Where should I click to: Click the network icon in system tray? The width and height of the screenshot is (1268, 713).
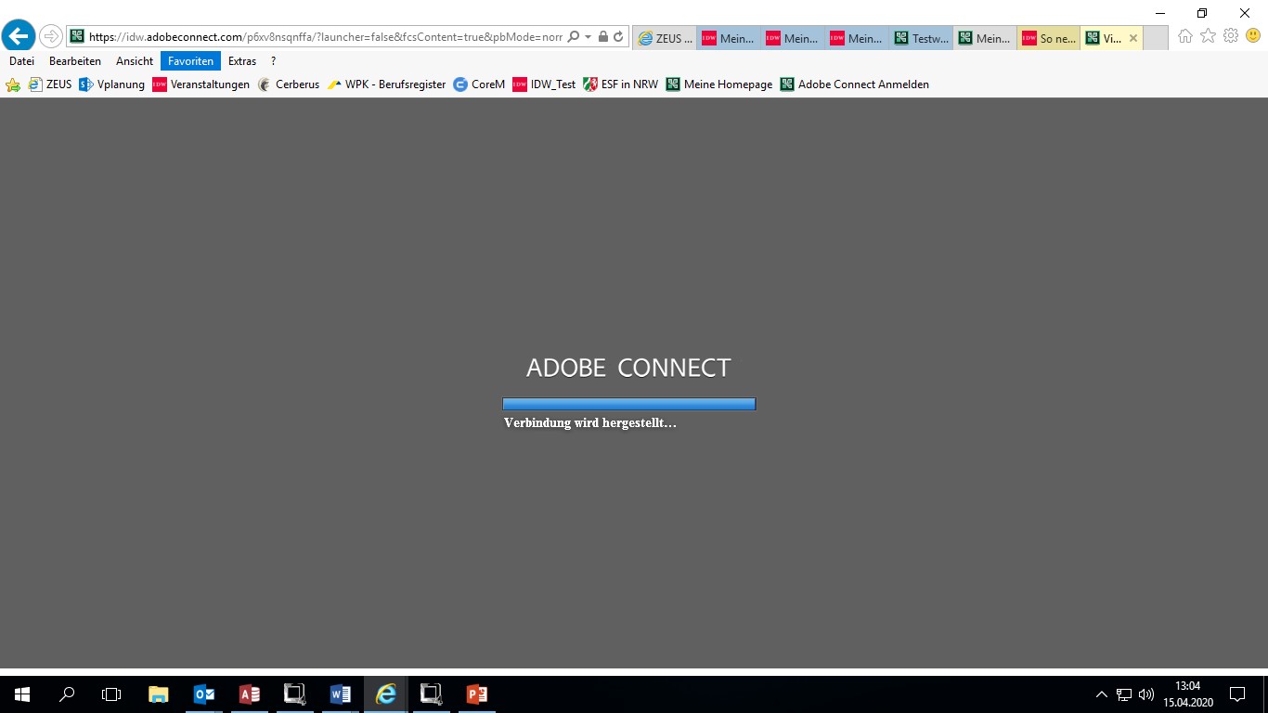pos(1124,694)
